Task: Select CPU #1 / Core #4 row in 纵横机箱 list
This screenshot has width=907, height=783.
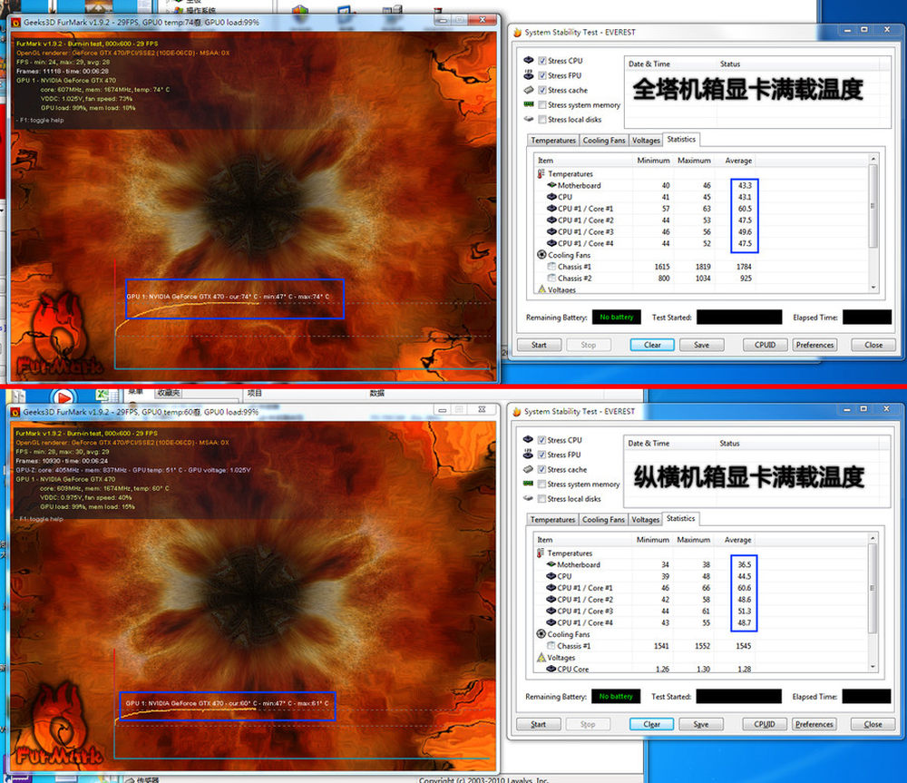Action: coord(701,622)
